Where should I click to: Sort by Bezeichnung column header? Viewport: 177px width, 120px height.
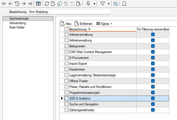(103, 29)
